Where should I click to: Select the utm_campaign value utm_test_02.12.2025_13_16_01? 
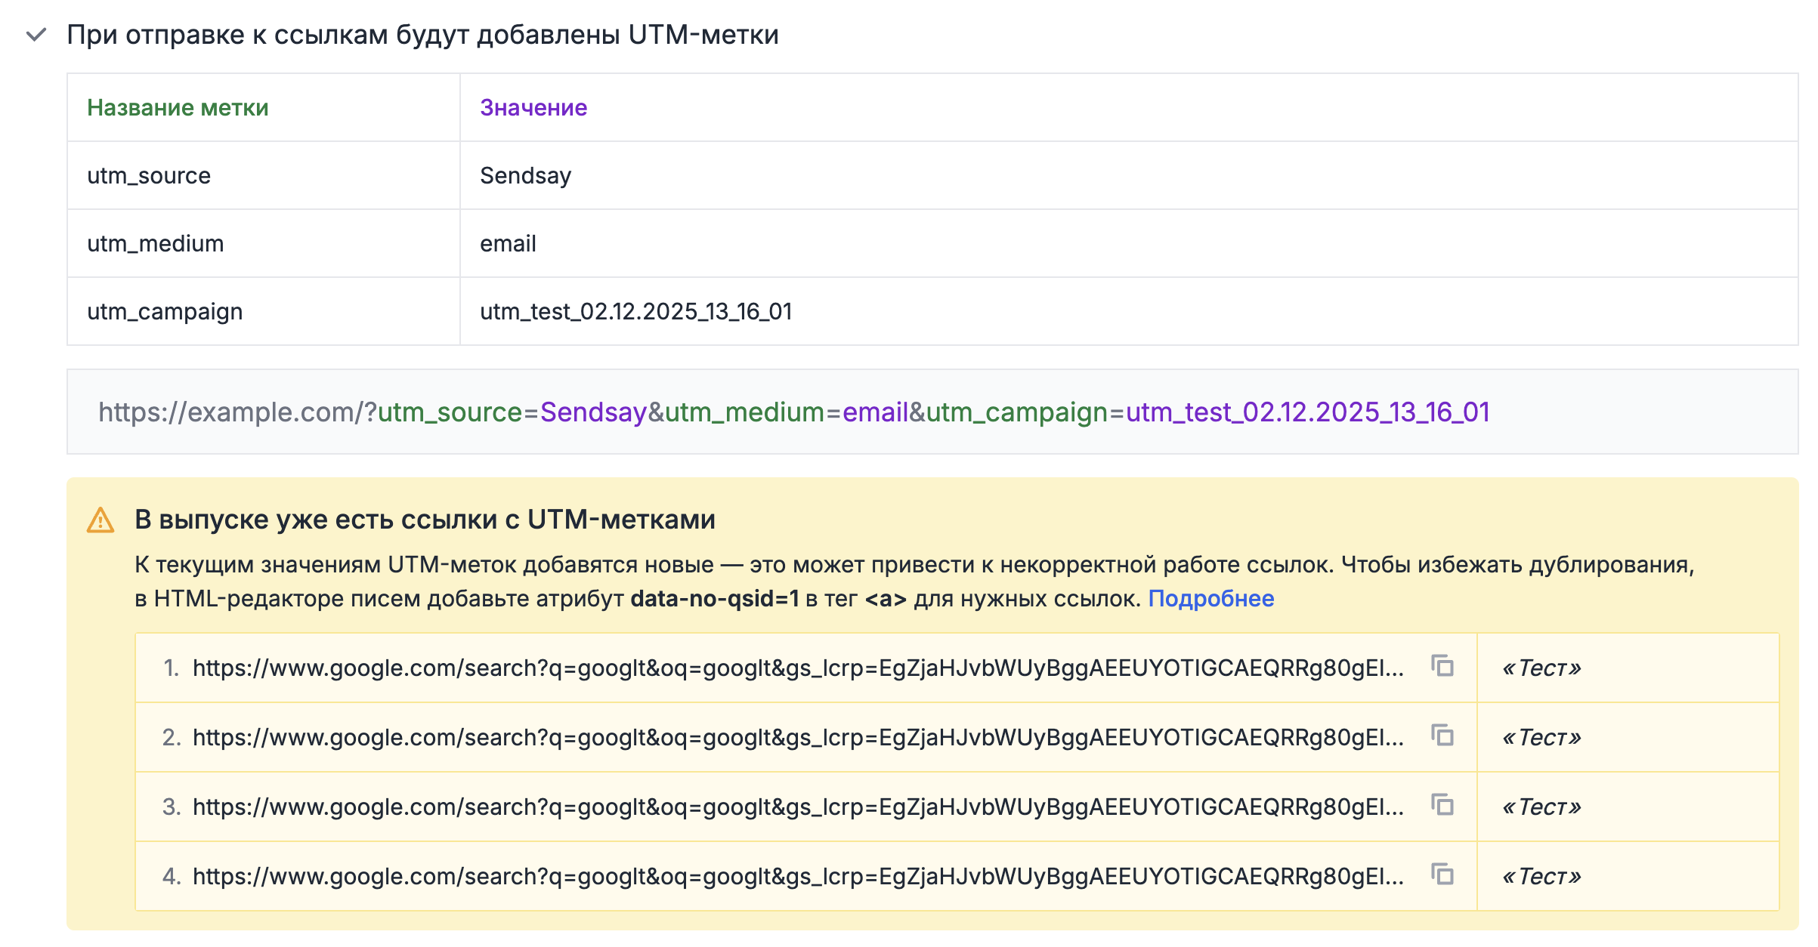tap(636, 311)
